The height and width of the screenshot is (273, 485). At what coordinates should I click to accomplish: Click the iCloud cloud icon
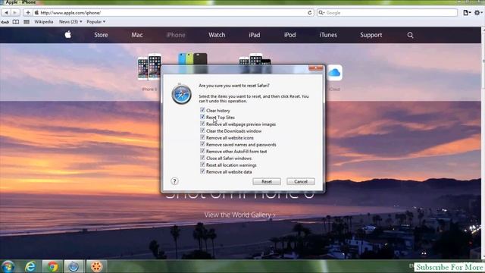click(334, 73)
